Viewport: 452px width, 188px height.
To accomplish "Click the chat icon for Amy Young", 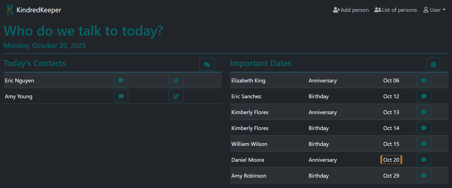I will tap(121, 96).
